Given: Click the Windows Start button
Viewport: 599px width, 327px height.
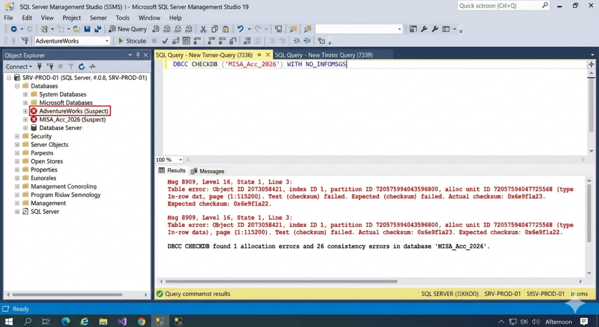Looking at the screenshot, I should coord(9,321).
